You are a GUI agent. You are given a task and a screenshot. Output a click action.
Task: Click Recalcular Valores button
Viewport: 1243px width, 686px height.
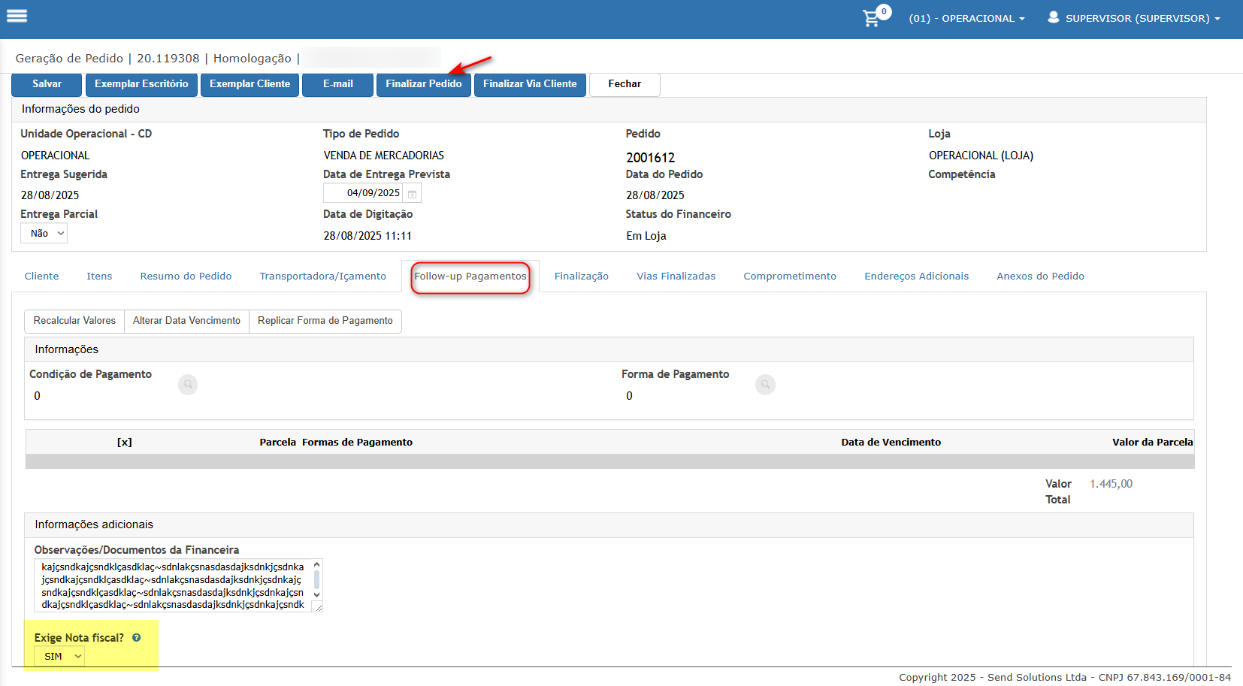[74, 321]
